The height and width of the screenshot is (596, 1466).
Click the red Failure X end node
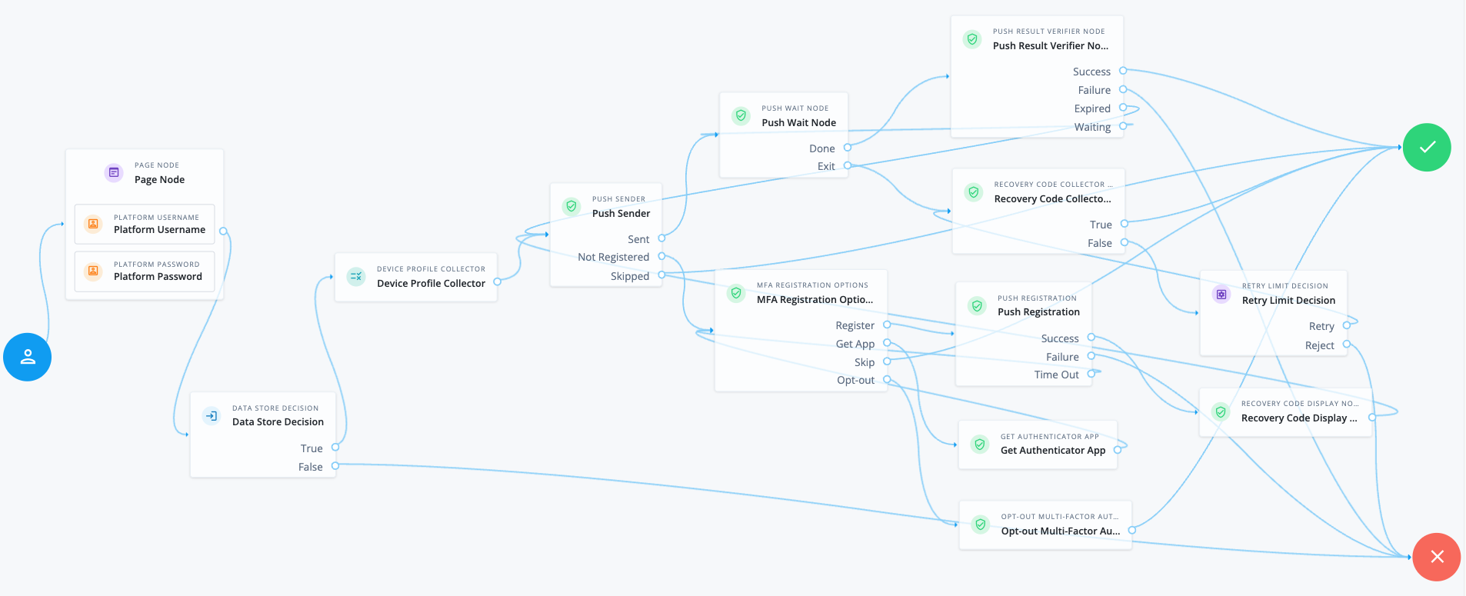pyautogui.click(x=1436, y=557)
